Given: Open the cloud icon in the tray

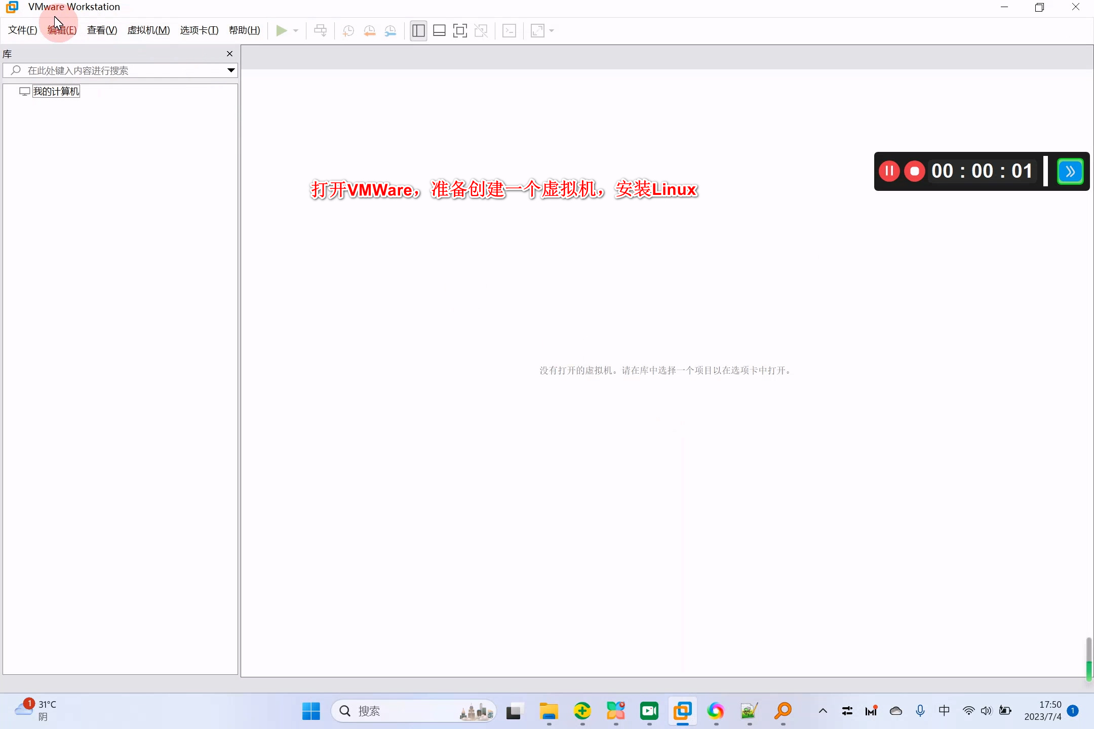Looking at the screenshot, I should pyautogui.click(x=896, y=711).
